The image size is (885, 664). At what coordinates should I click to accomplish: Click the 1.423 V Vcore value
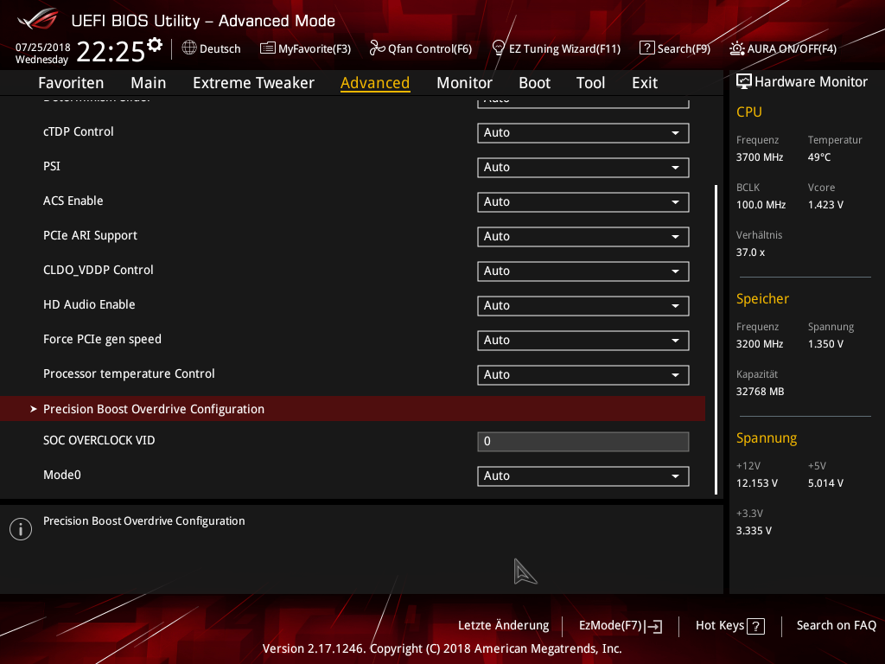[x=825, y=205]
